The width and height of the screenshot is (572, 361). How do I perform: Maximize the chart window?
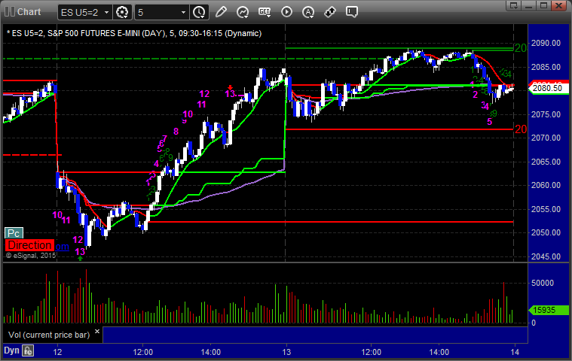tap(543, 5)
